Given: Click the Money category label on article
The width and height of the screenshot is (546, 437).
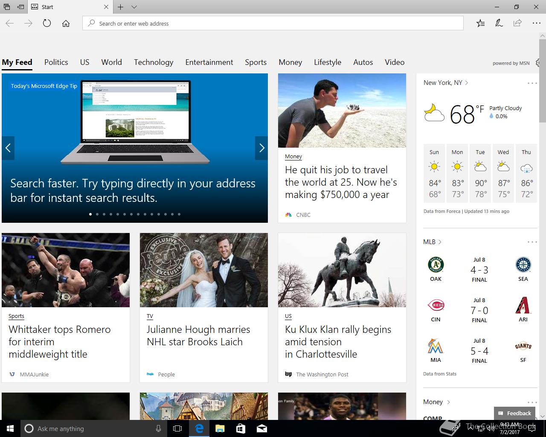Looking at the screenshot, I should (293, 157).
